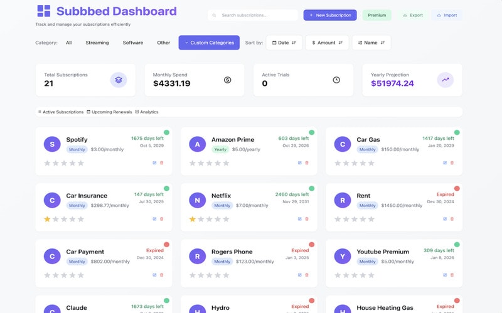The height and width of the screenshot is (313, 502).
Task: Click the trash icon on Rent card
Action: coord(452,219)
